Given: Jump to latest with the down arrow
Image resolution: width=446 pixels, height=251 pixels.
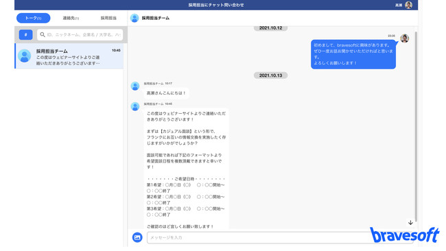Looking at the screenshot, I should [x=410, y=223].
